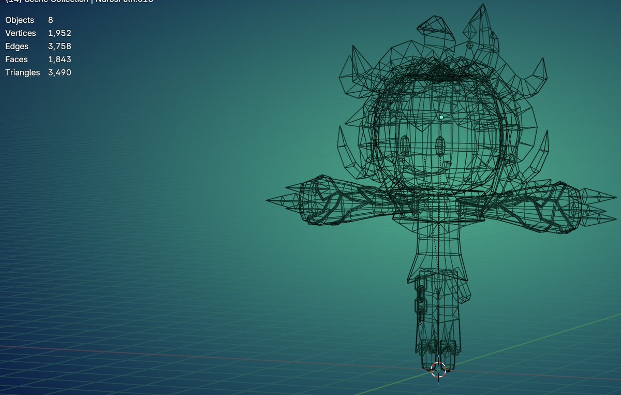621x395 pixels.
Task: Select the wireframe character's round head
Action: [x=438, y=135]
